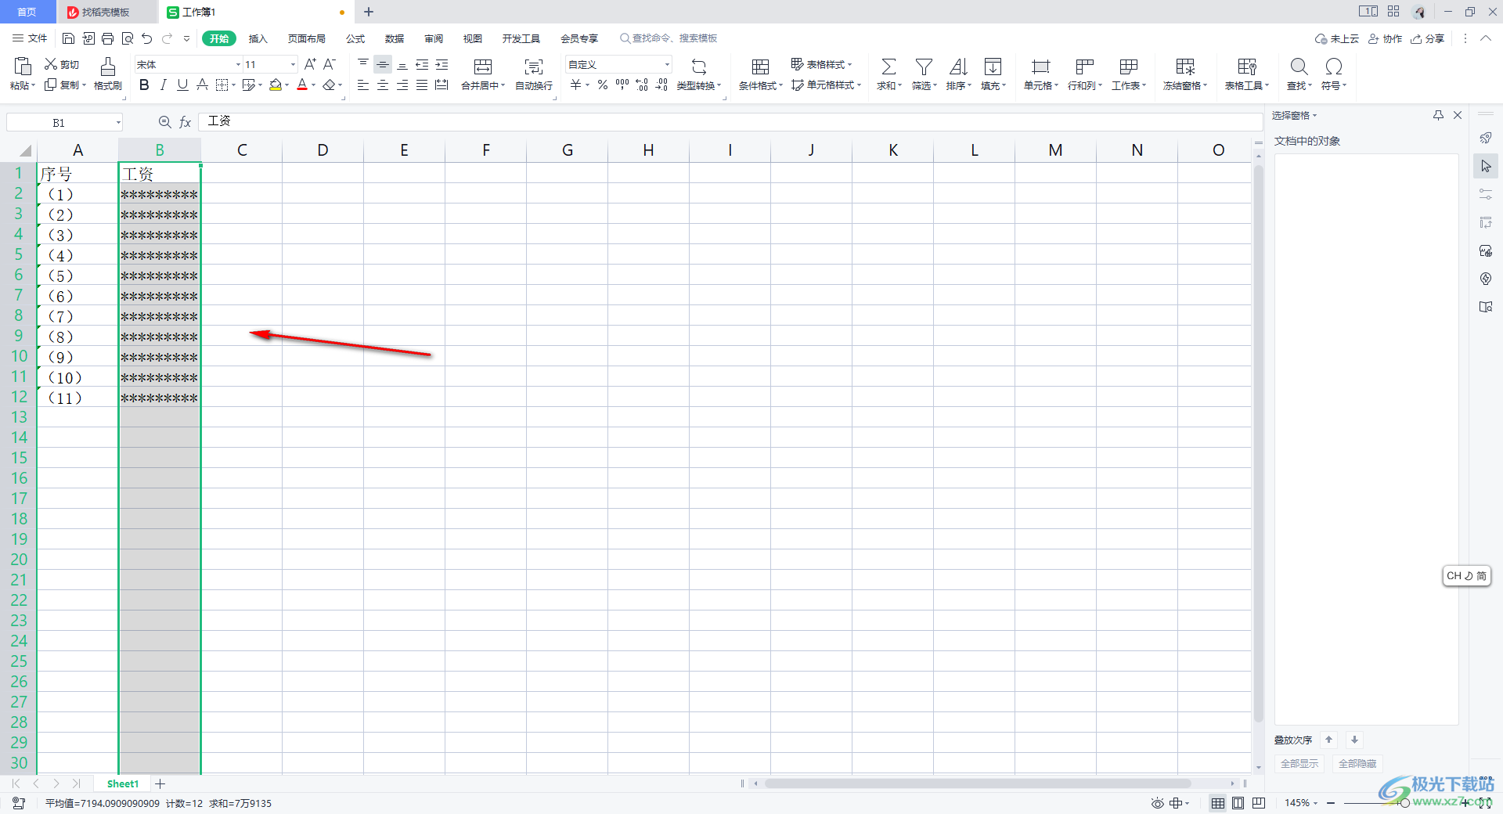
Task: Switch to normal view in status bar
Action: click(1218, 803)
